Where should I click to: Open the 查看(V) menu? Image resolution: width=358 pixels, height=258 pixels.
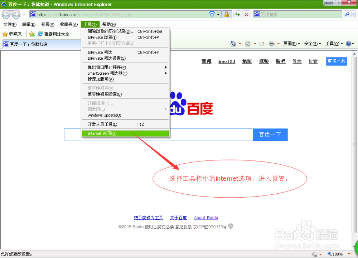pyautogui.click(x=48, y=24)
